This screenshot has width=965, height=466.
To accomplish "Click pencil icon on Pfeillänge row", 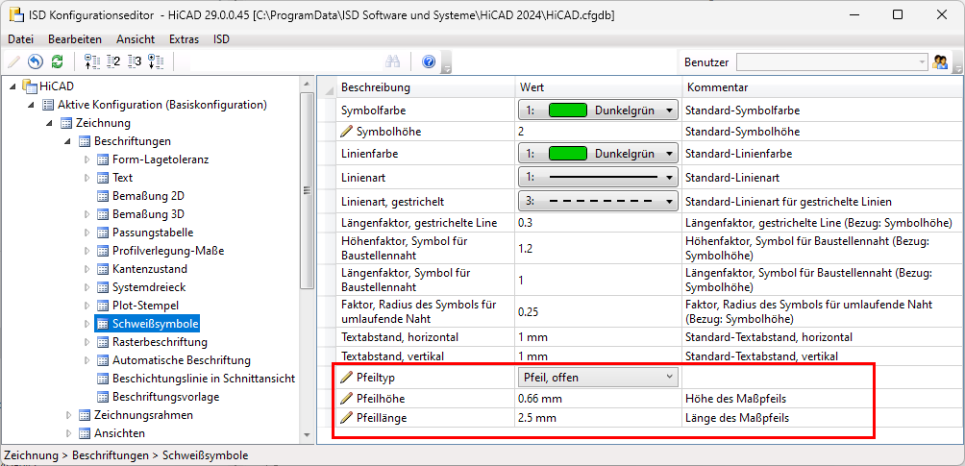I will (x=347, y=418).
